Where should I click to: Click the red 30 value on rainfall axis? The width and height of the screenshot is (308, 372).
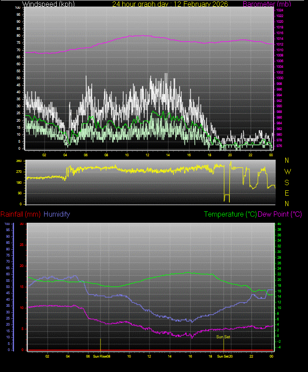(x=21, y=224)
